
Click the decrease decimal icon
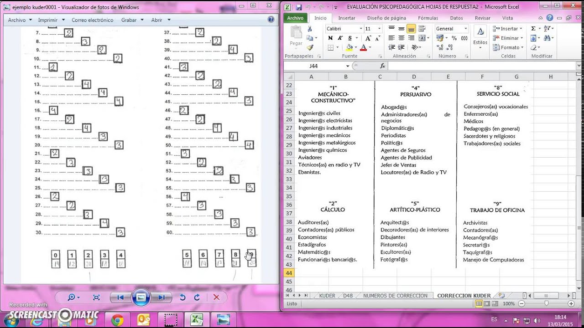click(x=449, y=47)
